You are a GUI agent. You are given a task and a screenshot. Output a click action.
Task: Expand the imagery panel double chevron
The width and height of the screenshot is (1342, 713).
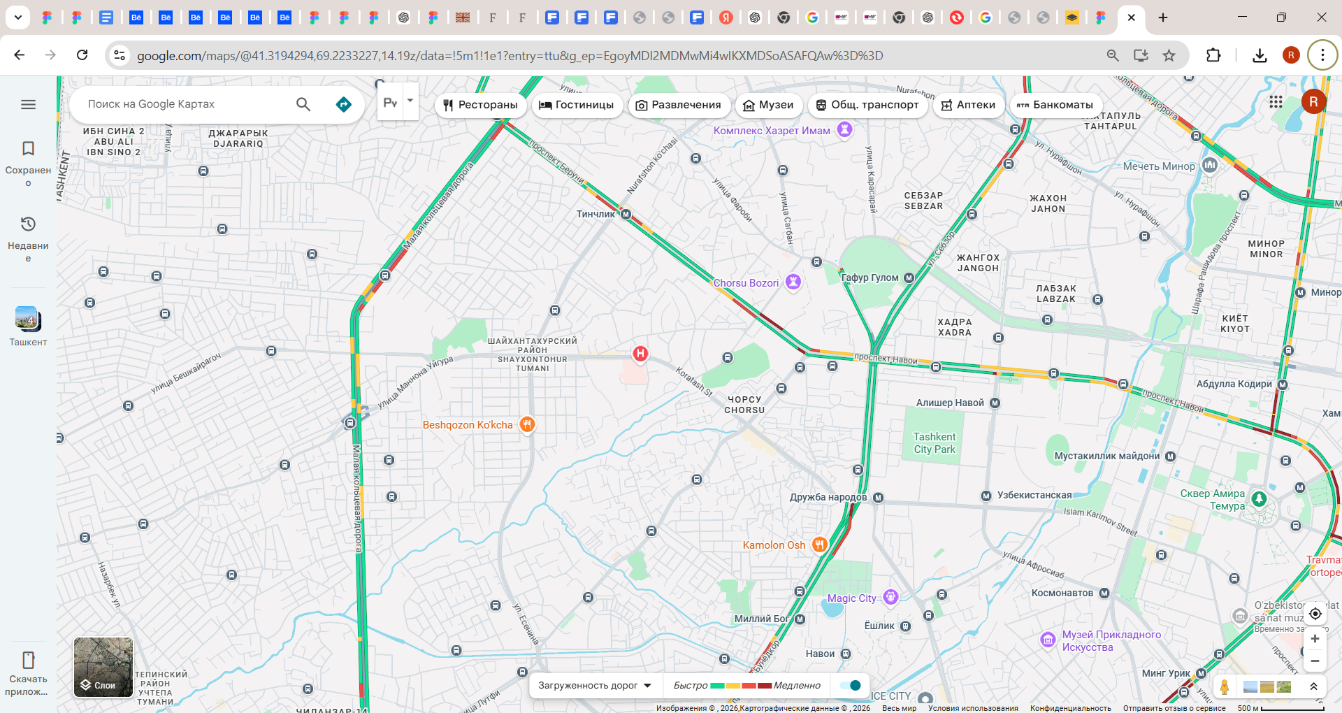1313,686
